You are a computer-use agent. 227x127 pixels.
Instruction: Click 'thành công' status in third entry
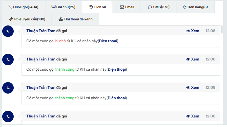[65, 98]
